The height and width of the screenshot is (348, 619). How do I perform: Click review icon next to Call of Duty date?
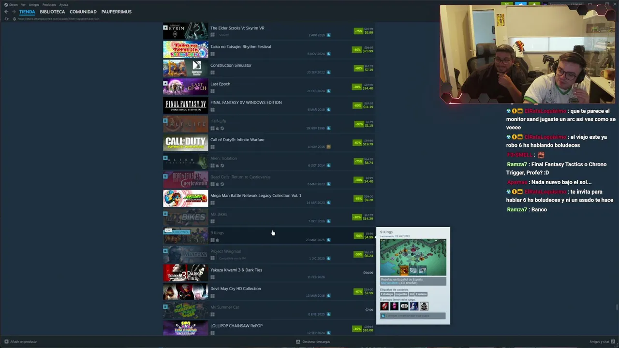[x=329, y=147]
